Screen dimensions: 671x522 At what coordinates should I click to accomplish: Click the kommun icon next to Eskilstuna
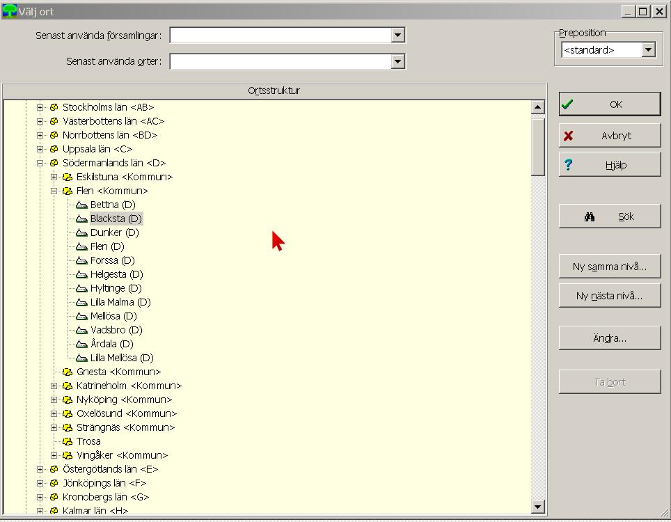point(68,177)
